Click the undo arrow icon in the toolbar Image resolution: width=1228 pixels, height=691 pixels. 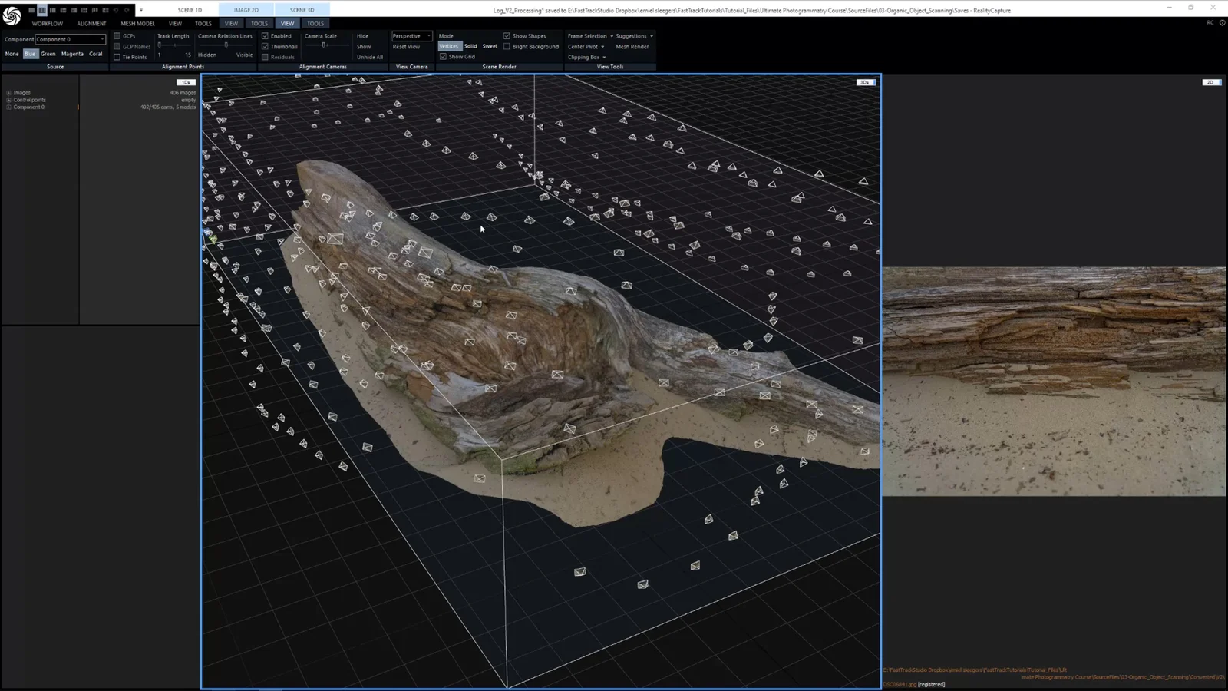(x=117, y=10)
